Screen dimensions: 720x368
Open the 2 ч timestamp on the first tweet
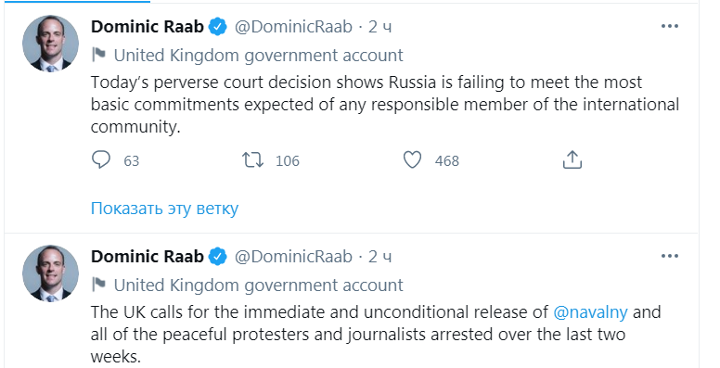coord(379,27)
